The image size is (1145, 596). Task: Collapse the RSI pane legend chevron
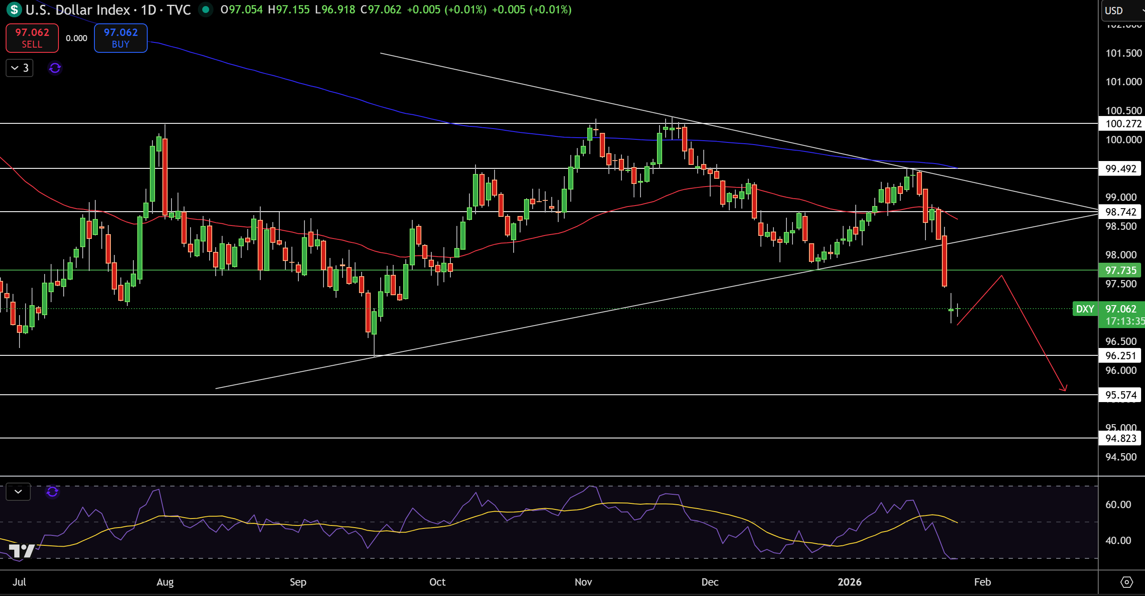[18, 492]
